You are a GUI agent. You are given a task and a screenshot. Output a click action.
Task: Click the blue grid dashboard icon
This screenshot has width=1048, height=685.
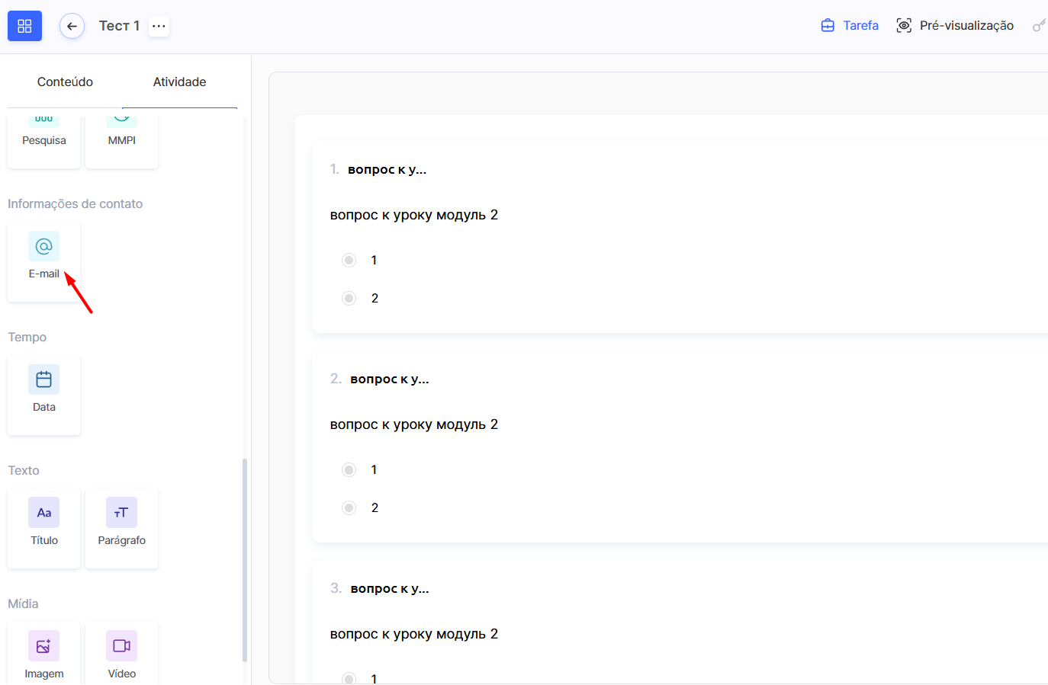pos(24,26)
